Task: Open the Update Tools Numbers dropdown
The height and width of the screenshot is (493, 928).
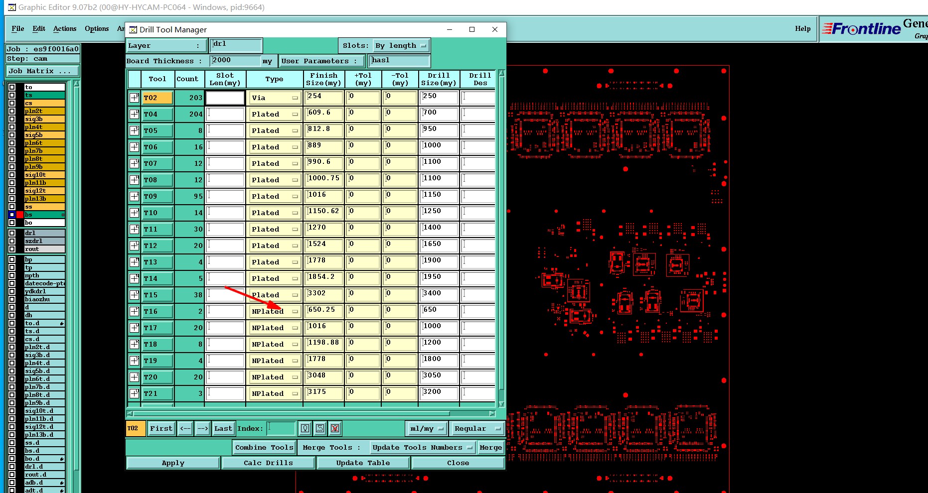Action: tap(423, 447)
